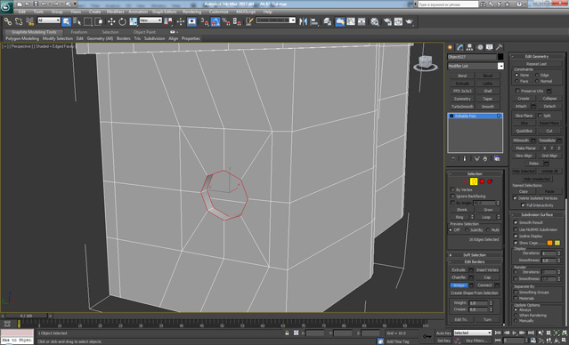
Task: Open the View reference coordinate dropdown
Action: pyautogui.click(x=150, y=20)
